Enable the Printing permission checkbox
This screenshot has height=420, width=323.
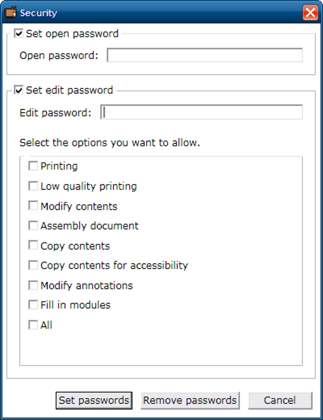33,166
